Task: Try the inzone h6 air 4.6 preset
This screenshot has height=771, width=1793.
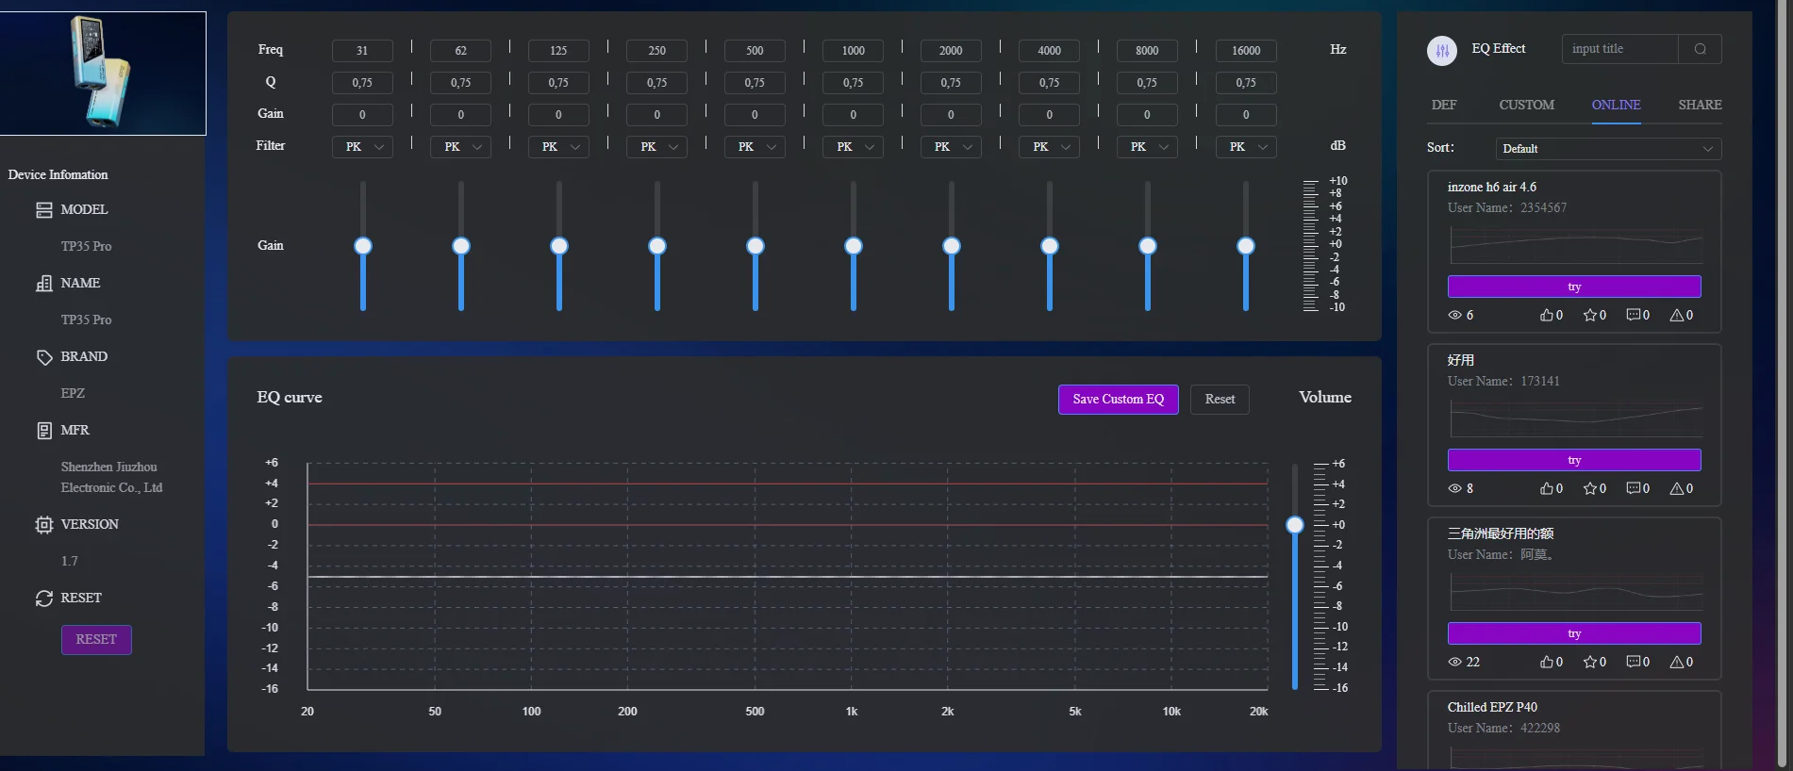Action: tap(1574, 287)
